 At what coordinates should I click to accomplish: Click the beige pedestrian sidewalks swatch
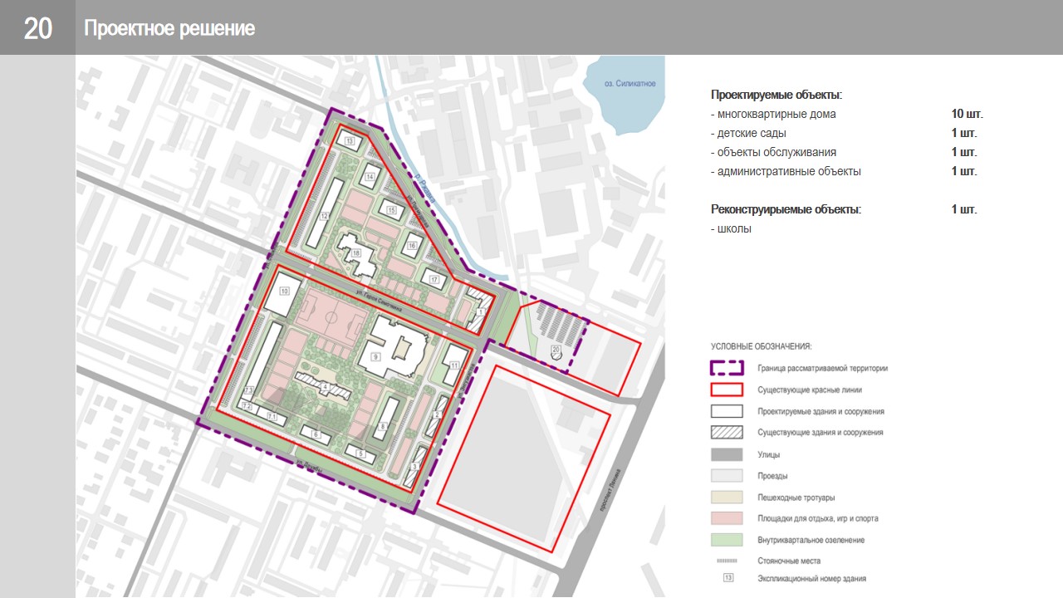(727, 498)
